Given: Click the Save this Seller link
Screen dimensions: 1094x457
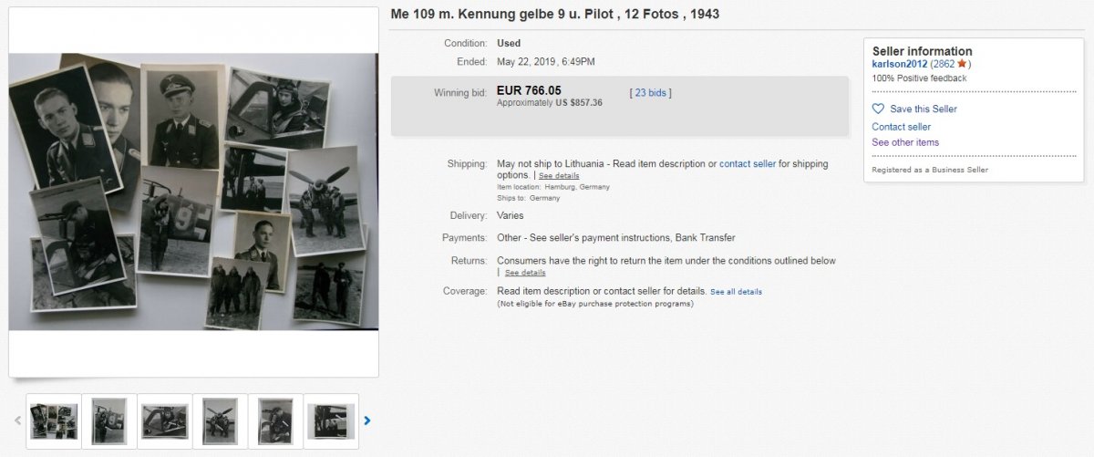Looking at the screenshot, I should [x=924, y=109].
